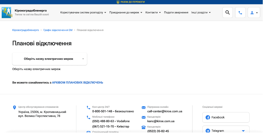The image size is (263, 133).
Task: Expand the Контакти menu
Action: point(153,13)
